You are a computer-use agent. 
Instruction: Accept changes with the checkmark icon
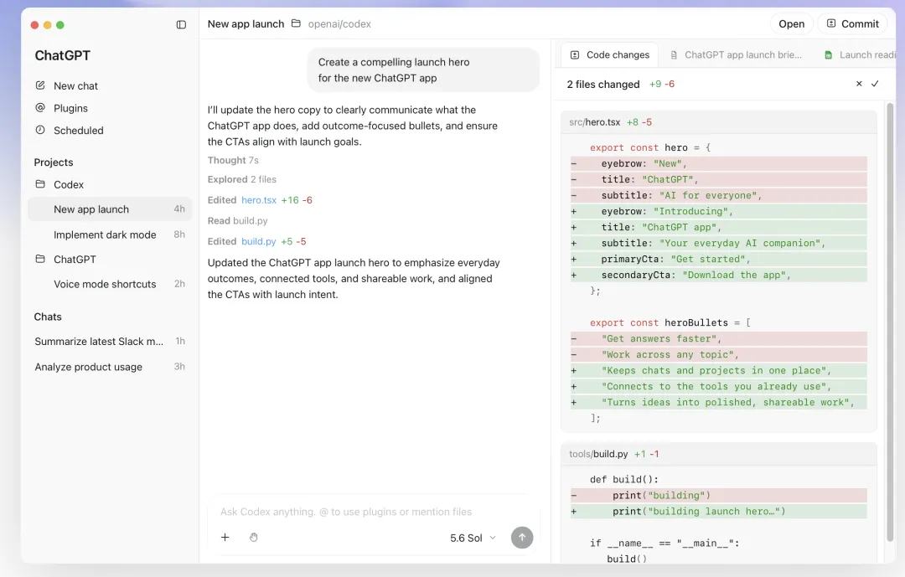coord(875,84)
